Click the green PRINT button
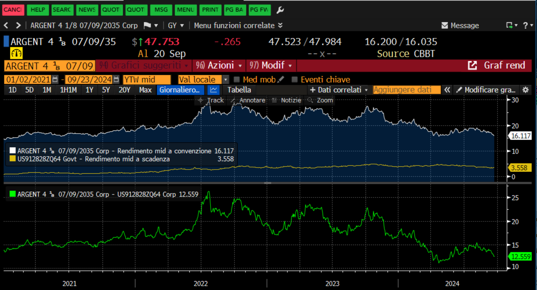The width and height of the screenshot is (537, 290). (210, 10)
